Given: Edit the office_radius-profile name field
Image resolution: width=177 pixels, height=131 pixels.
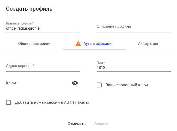Looking at the screenshot, I should (x=43, y=28).
